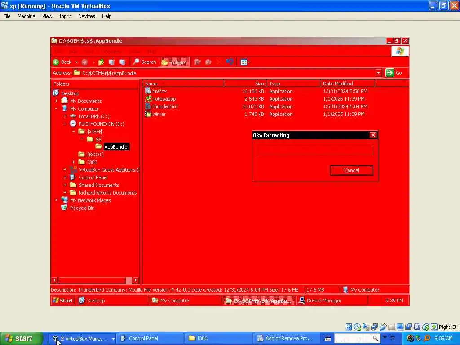460x345 pixels.
Task: Select the AppBundle folder in tree
Action: [x=115, y=147]
